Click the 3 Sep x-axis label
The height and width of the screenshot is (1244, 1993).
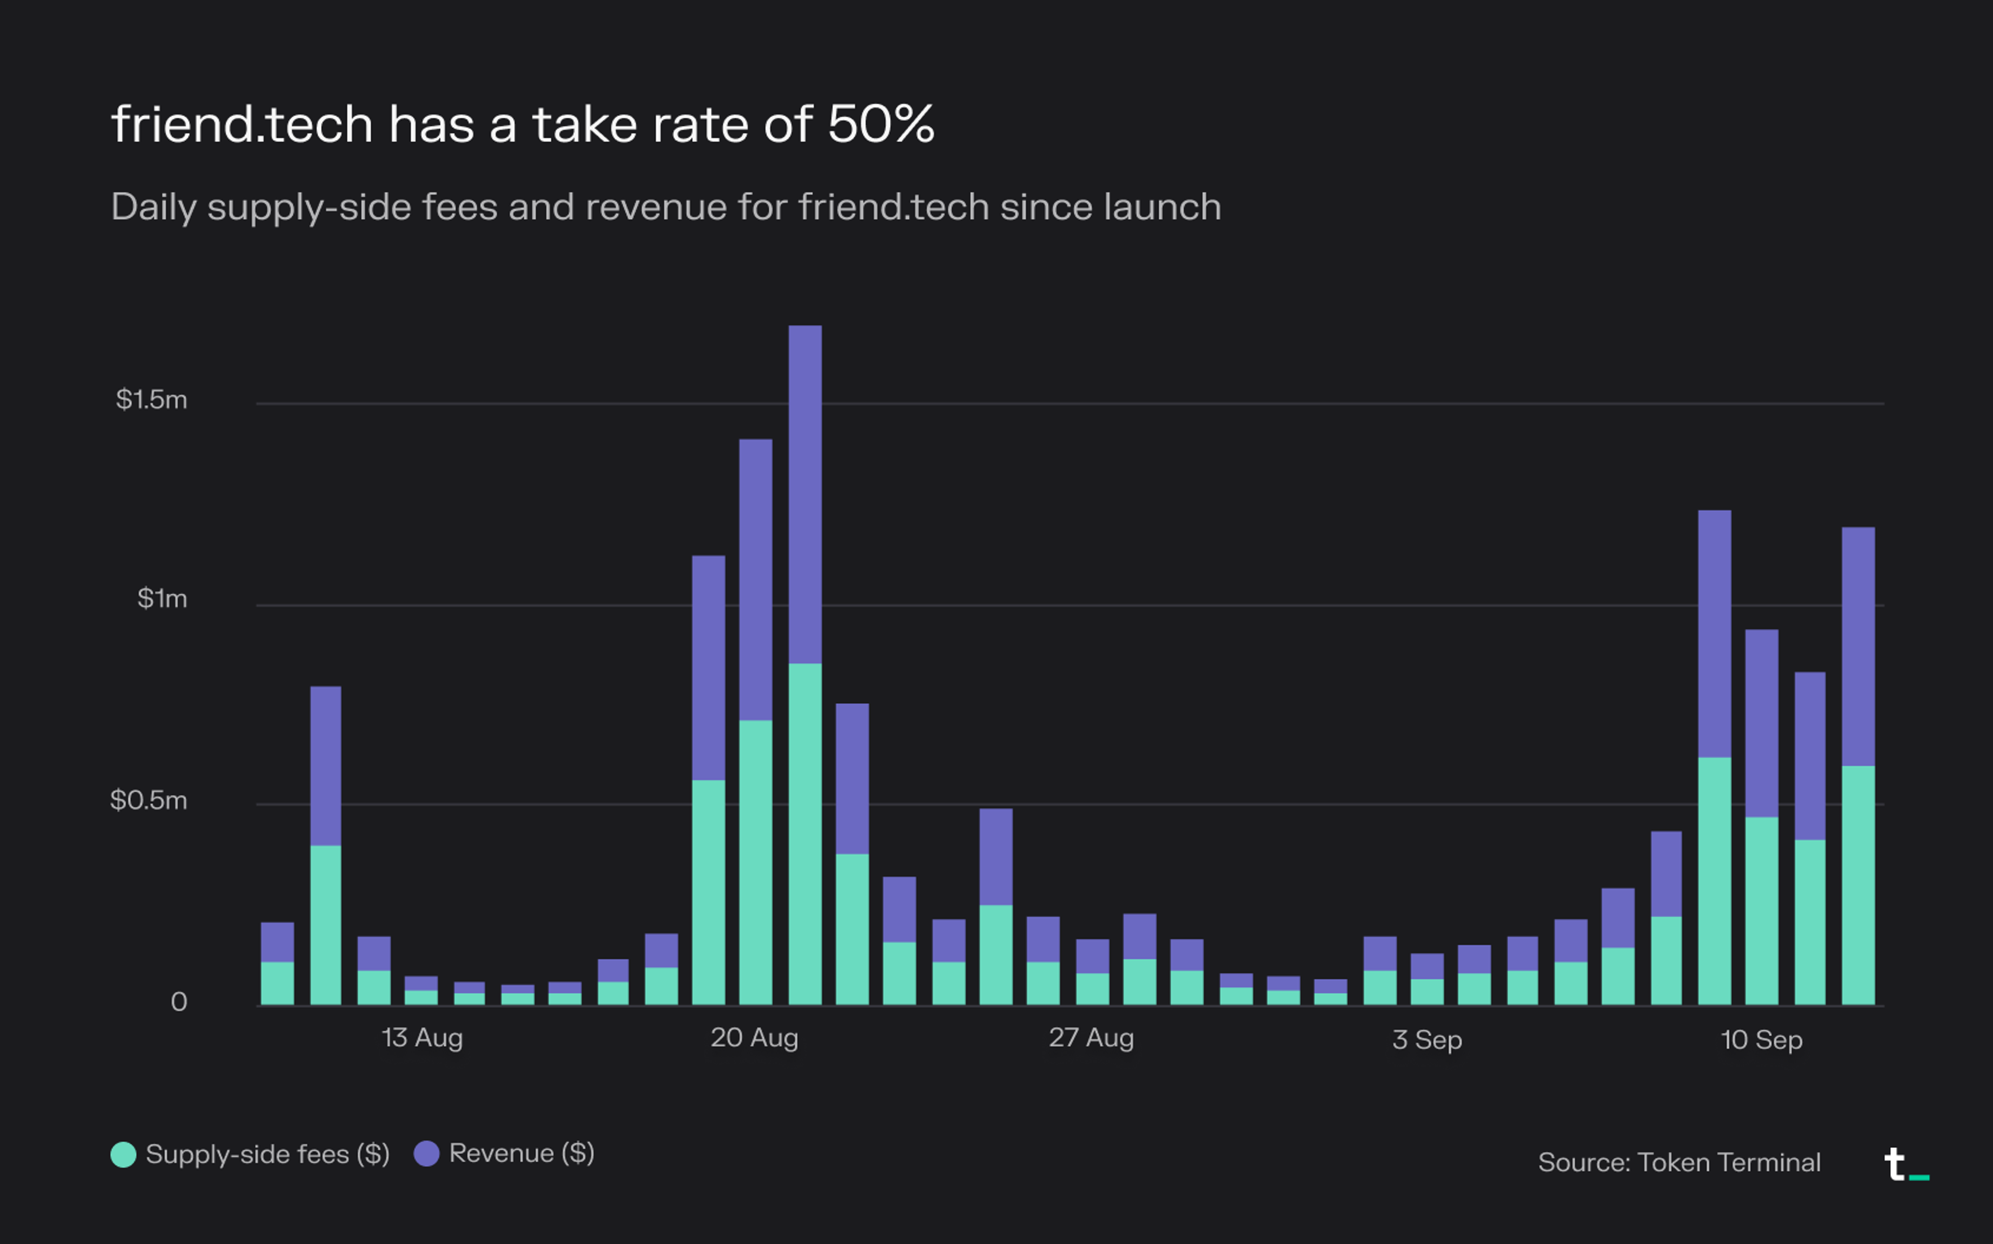[x=1427, y=1040]
